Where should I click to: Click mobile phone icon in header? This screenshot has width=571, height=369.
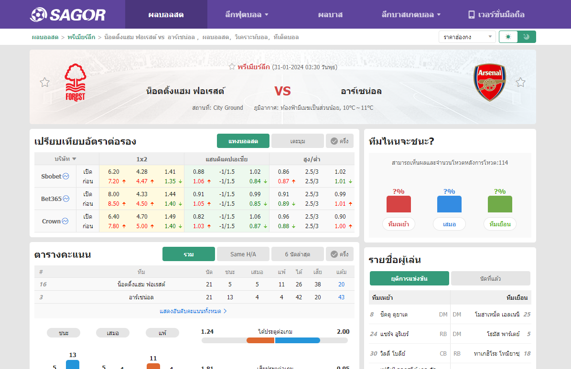click(x=471, y=14)
